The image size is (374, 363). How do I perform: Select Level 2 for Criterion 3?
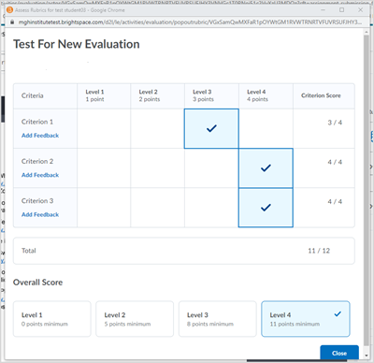pyautogui.click(x=157, y=208)
